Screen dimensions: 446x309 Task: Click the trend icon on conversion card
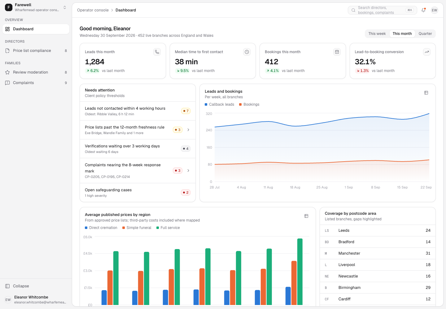(427, 52)
